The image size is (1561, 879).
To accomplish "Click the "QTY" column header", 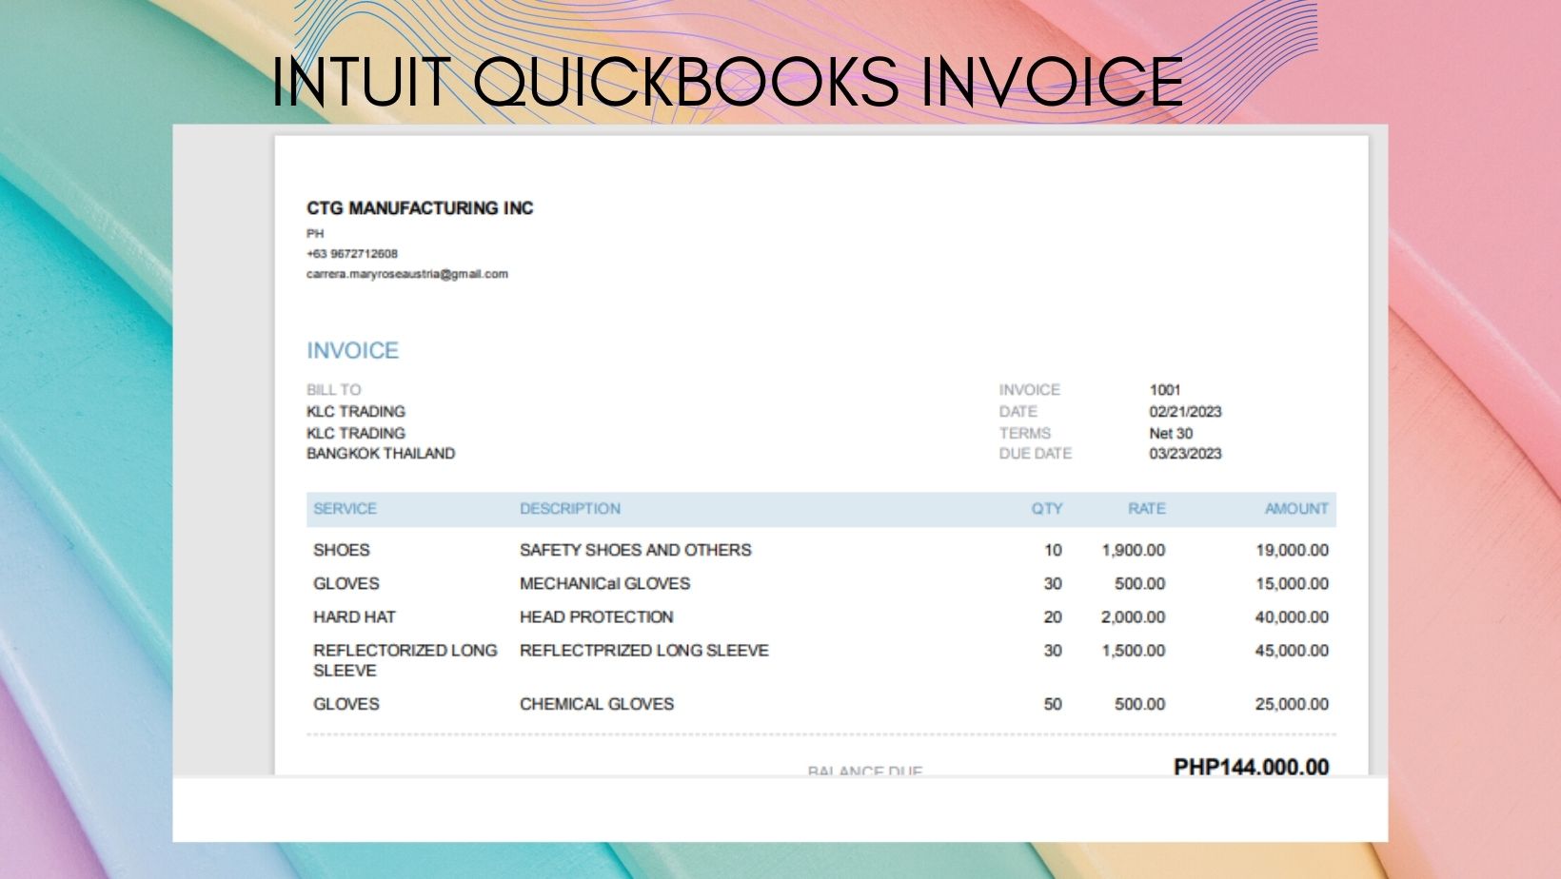I will [1047, 509].
